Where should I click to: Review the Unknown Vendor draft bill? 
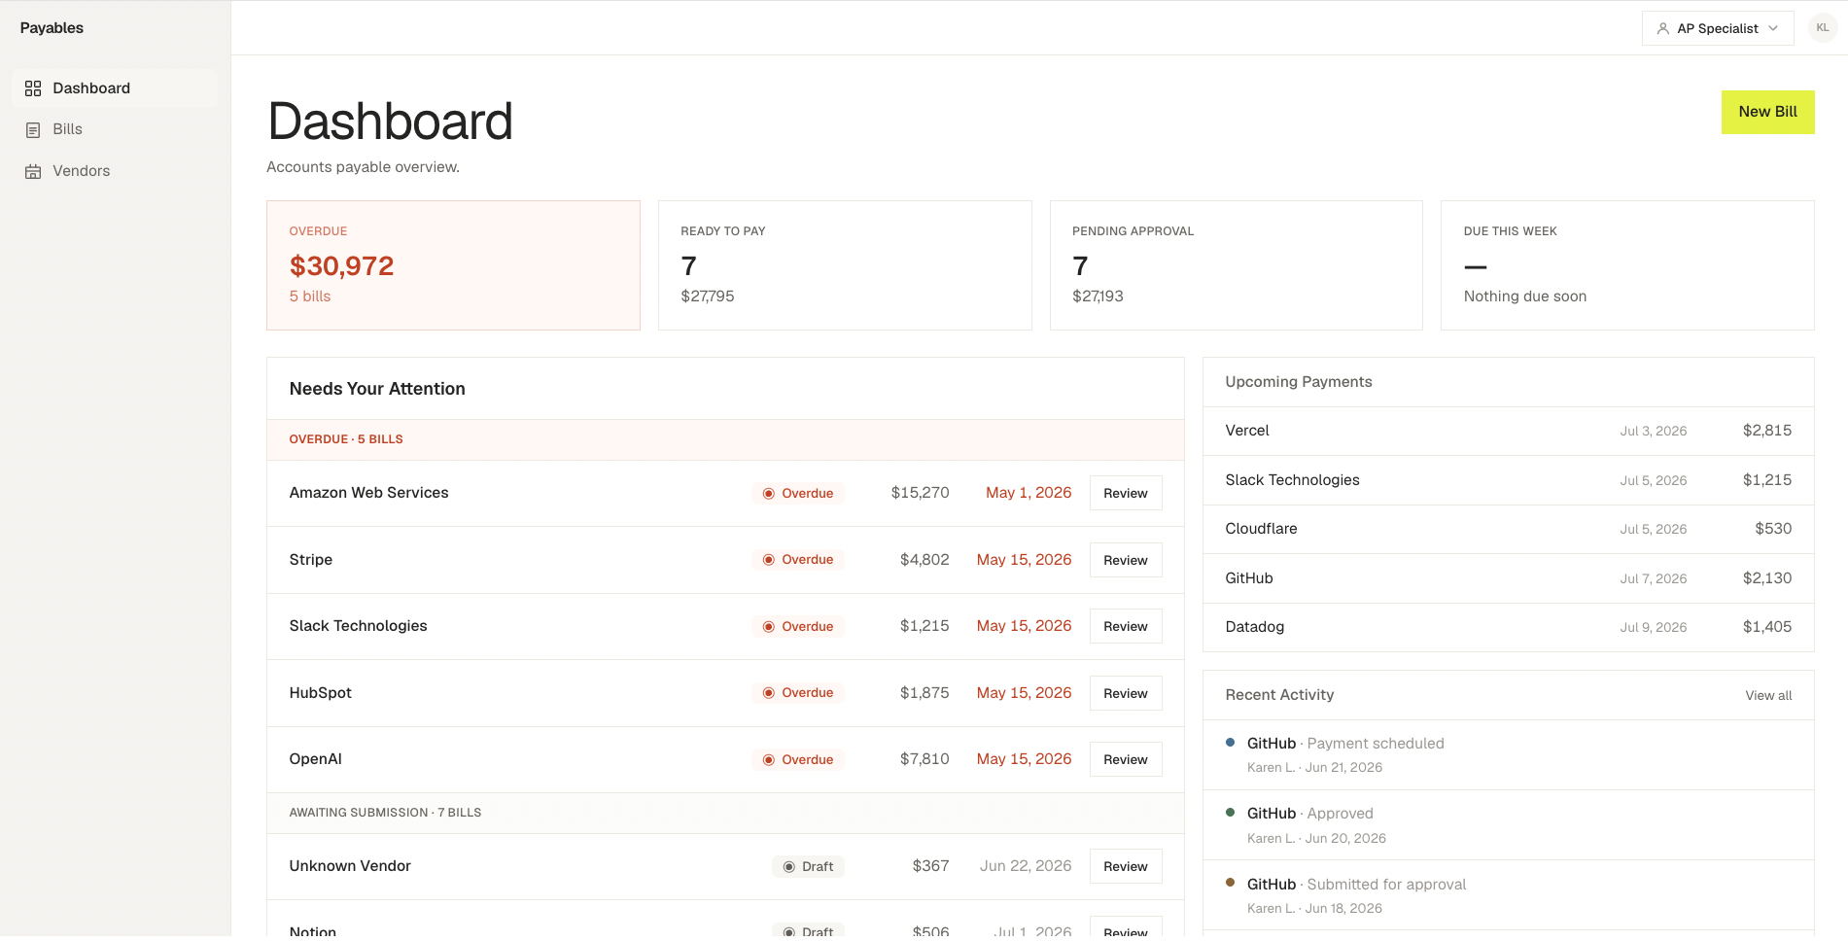1126,867
